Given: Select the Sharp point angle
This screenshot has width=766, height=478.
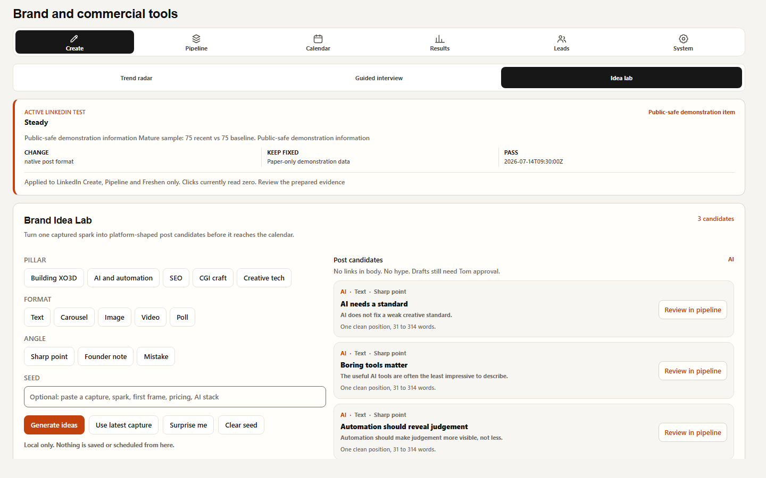Looking at the screenshot, I should click(49, 356).
